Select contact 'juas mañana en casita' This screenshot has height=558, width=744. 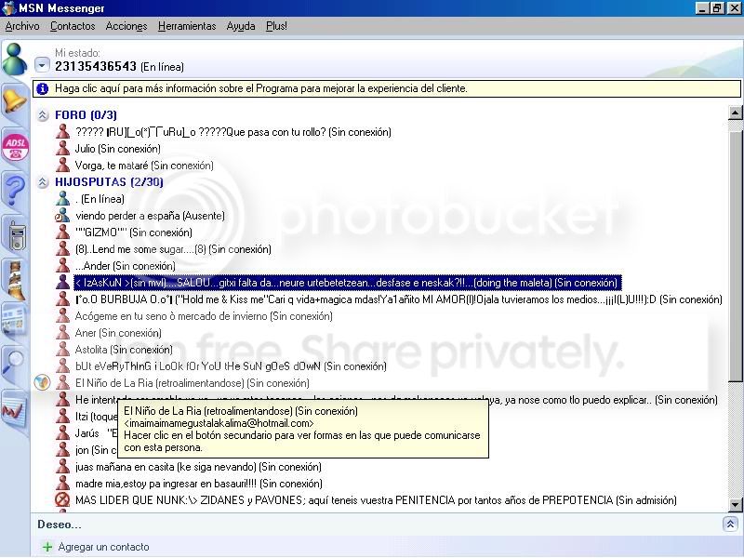click(198, 467)
